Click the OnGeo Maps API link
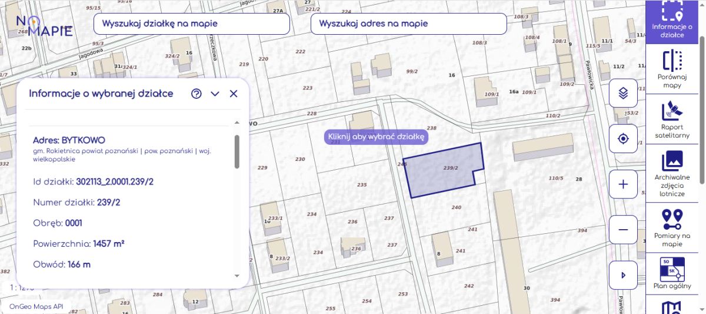The image size is (706, 314). coord(36,306)
